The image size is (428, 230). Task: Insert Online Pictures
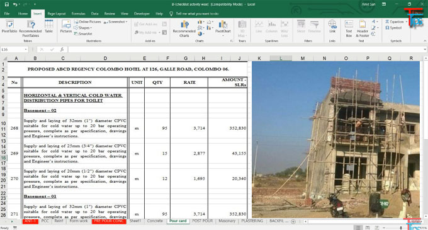87,21
